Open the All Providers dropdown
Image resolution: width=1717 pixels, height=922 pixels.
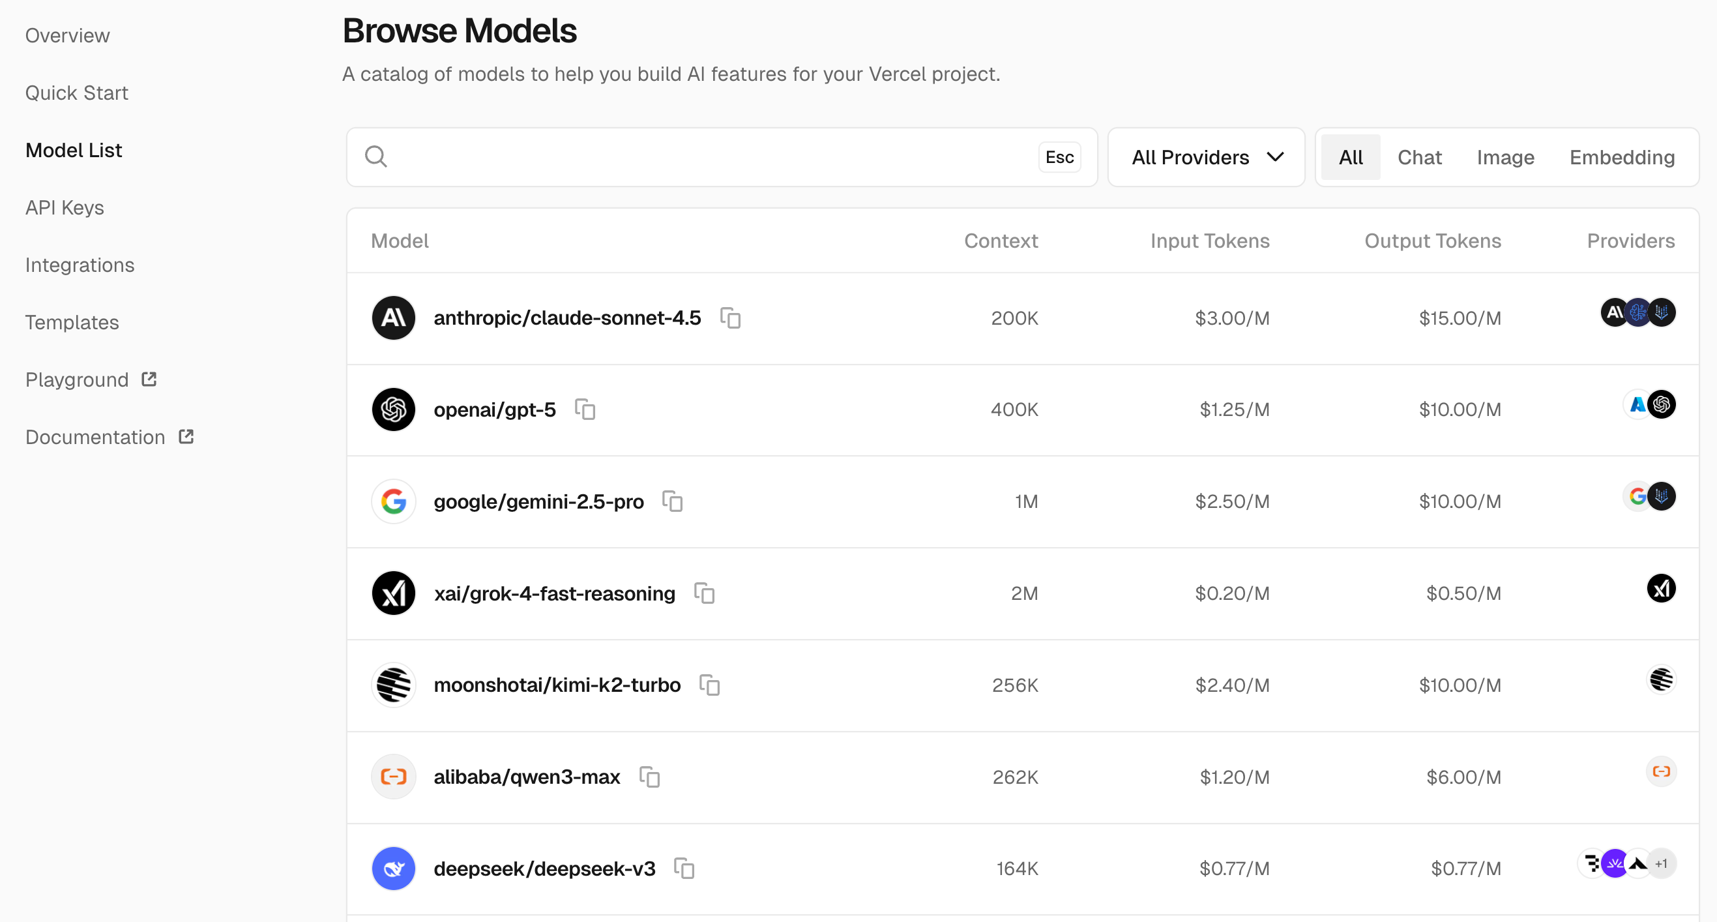(1206, 157)
